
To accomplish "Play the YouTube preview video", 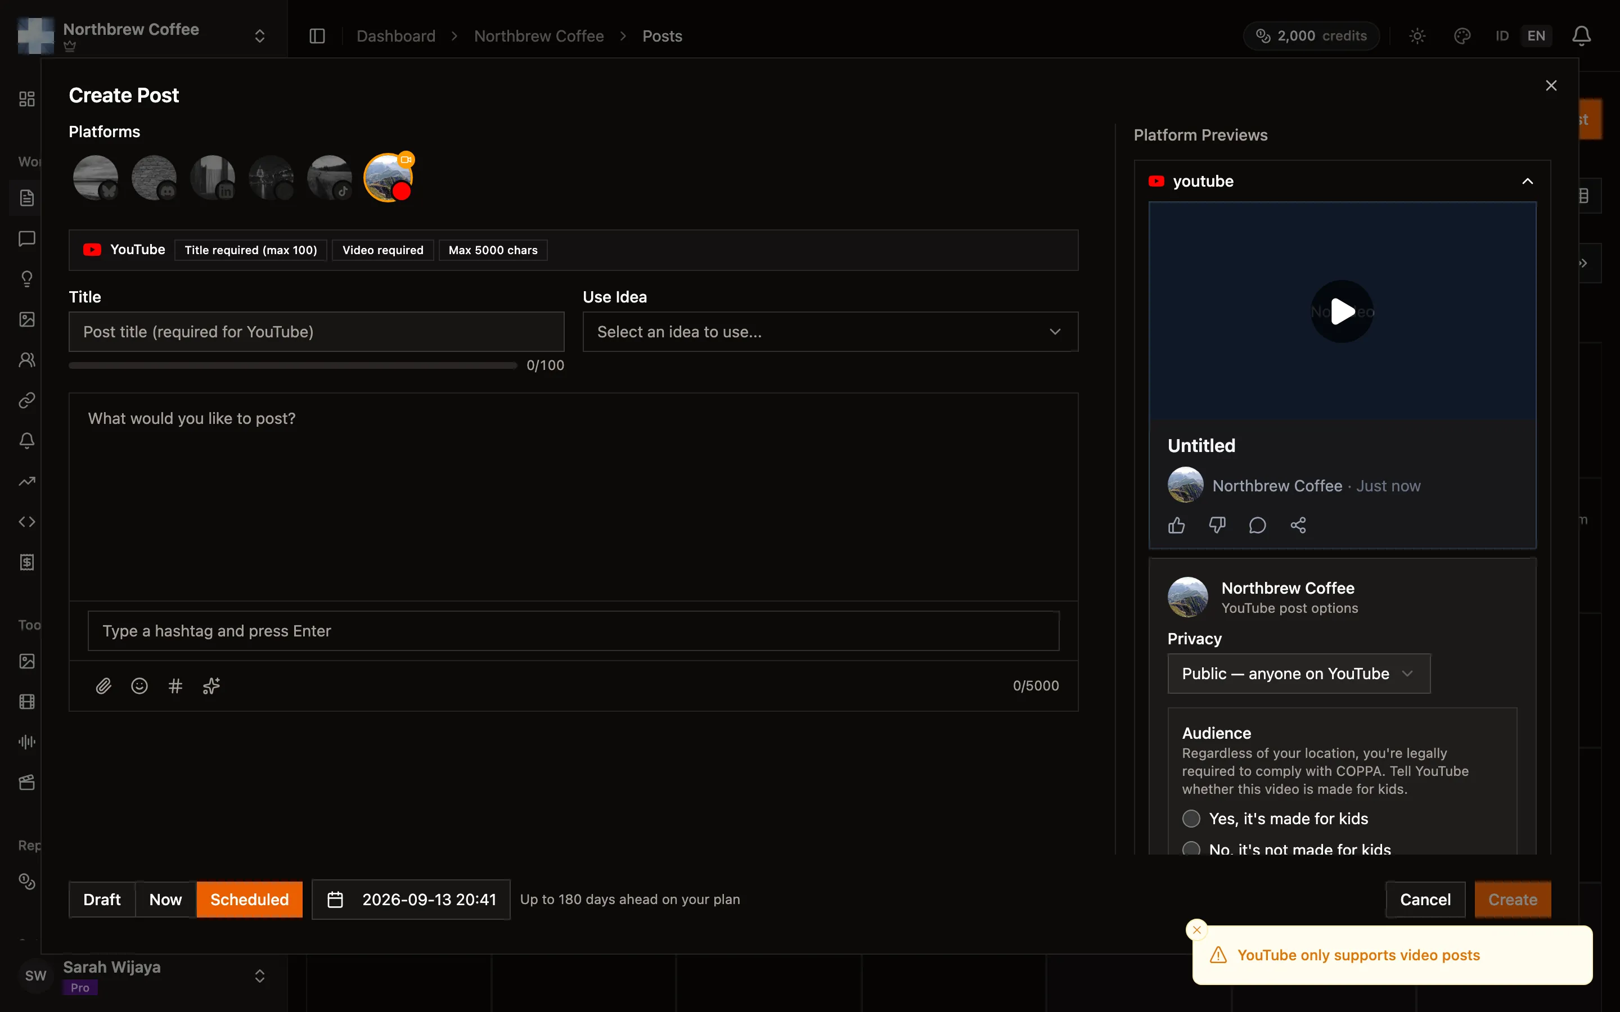I will [1342, 311].
